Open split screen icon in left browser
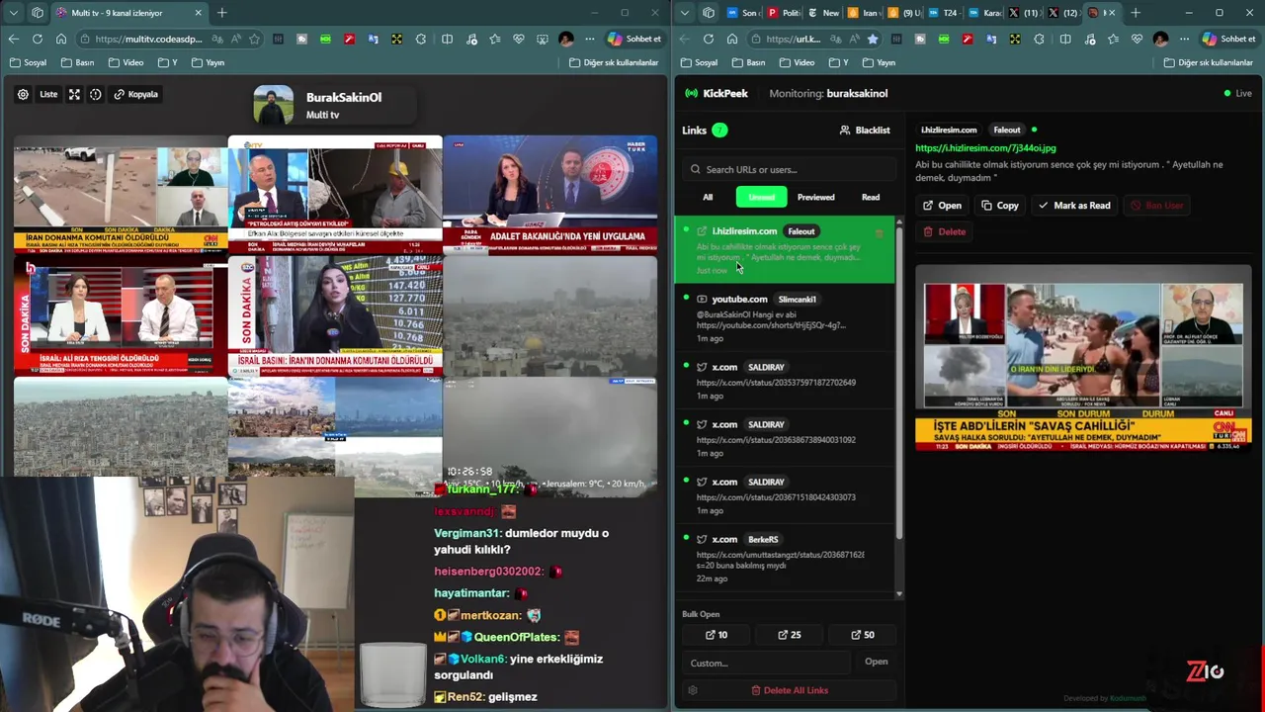The image size is (1265, 712). (x=447, y=39)
